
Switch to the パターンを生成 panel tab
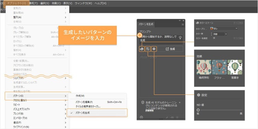(146, 24)
